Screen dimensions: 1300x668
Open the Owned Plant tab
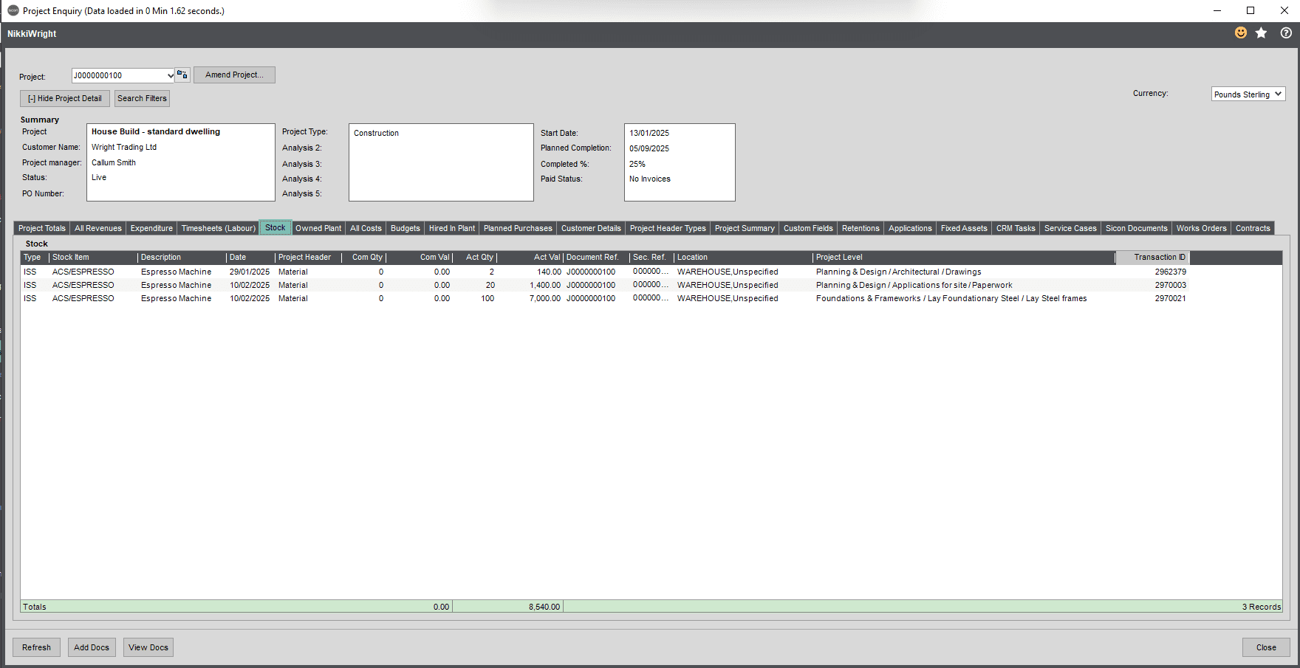(x=318, y=228)
